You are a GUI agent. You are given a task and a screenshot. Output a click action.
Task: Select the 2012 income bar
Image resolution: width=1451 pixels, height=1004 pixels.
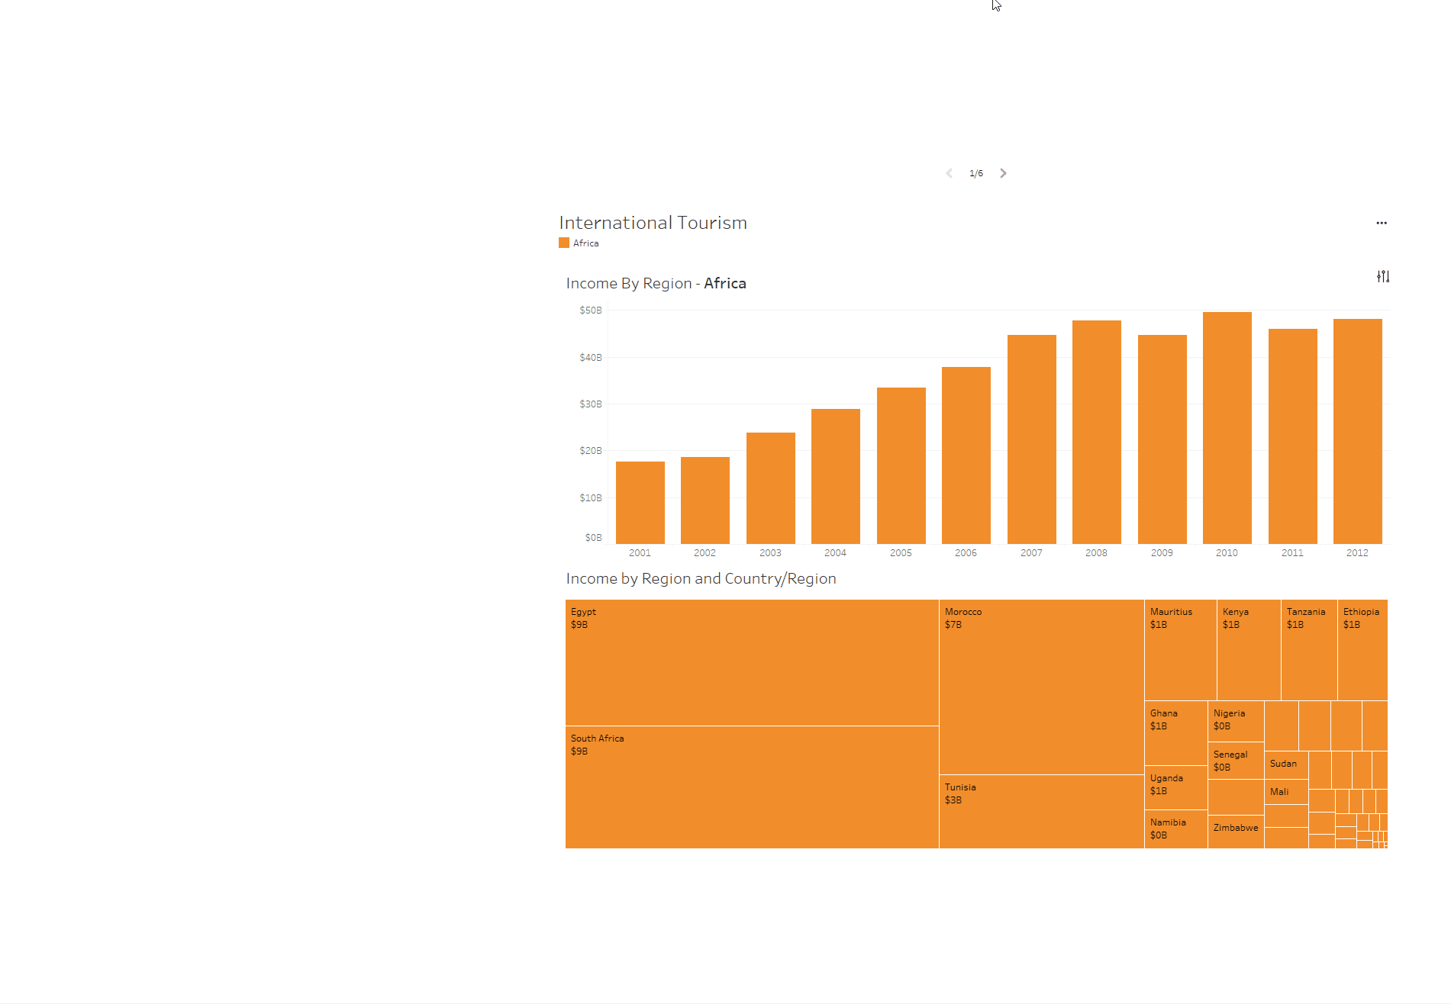tap(1357, 435)
